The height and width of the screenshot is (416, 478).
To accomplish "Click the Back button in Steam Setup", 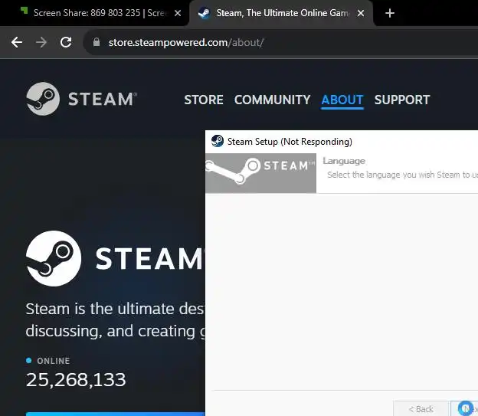I will [x=421, y=408].
